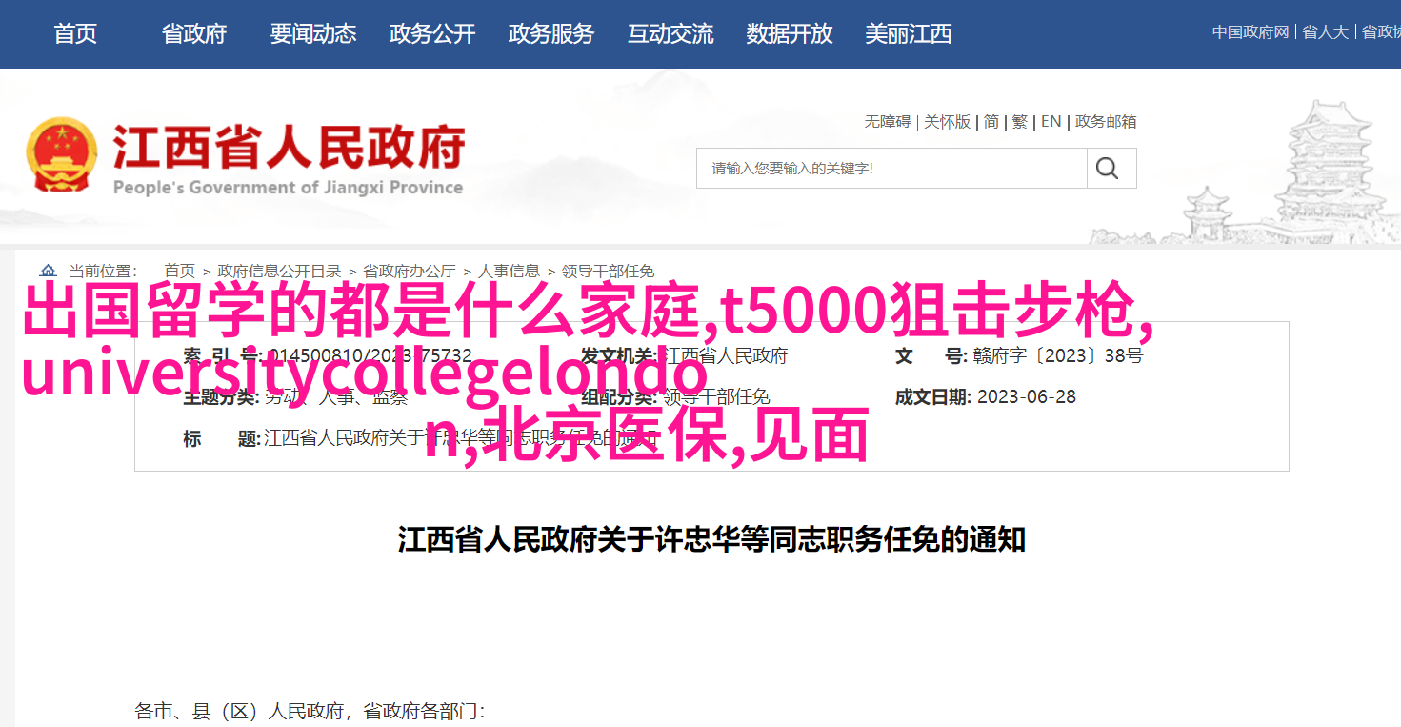Open the 省政府 menu item
Viewport: 1401px width, 727px height.
click(x=194, y=34)
